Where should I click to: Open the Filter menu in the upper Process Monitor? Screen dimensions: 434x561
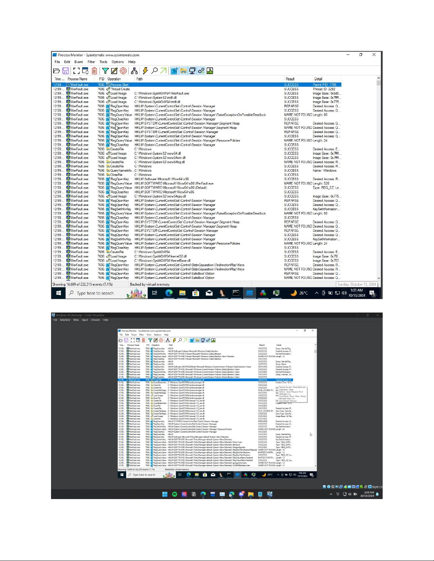click(91, 62)
